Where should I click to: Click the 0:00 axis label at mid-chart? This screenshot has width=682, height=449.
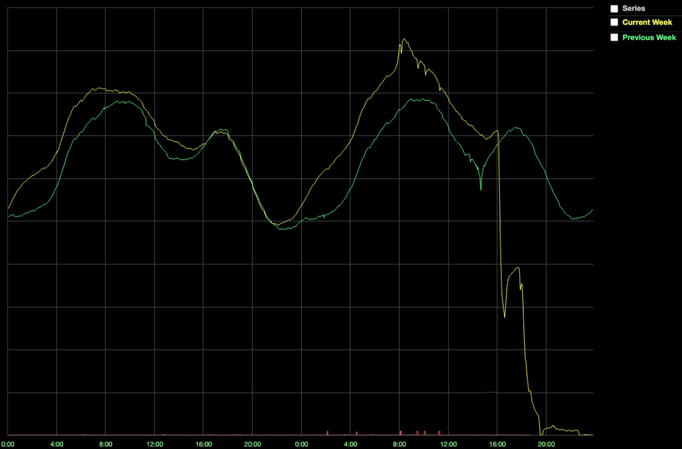point(301,444)
